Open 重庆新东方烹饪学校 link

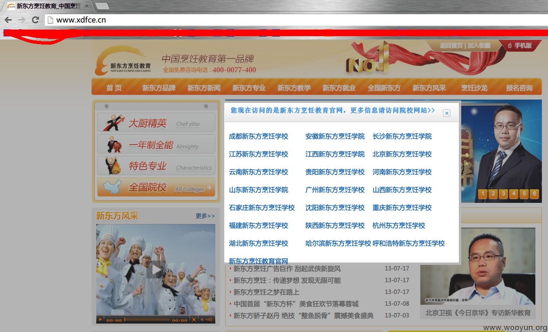(x=402, y=208)
